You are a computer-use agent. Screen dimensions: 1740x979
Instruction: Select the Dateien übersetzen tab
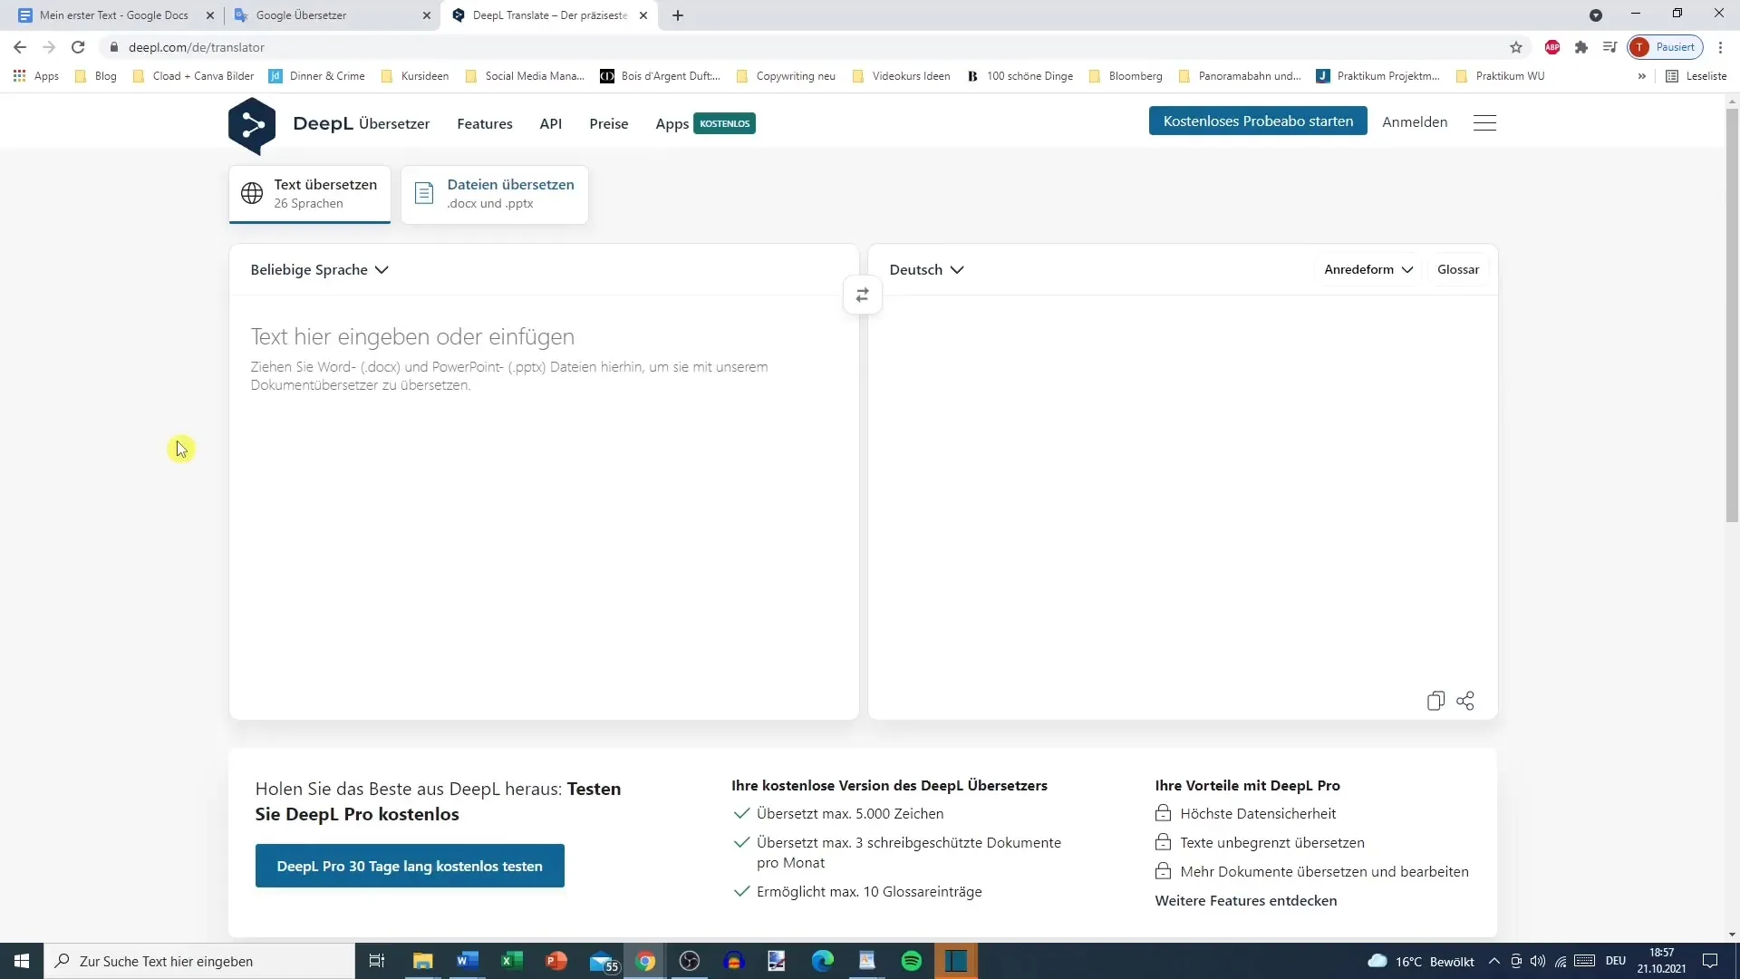pos(495,194)
